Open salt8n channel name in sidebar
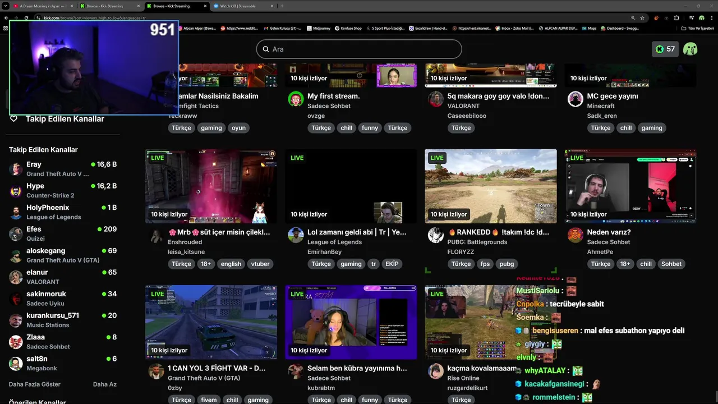718x404 pixels. (37, 359)
